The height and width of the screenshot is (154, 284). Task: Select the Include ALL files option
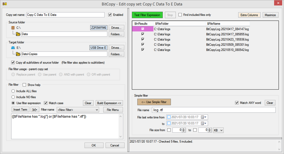tap(13, 91)
